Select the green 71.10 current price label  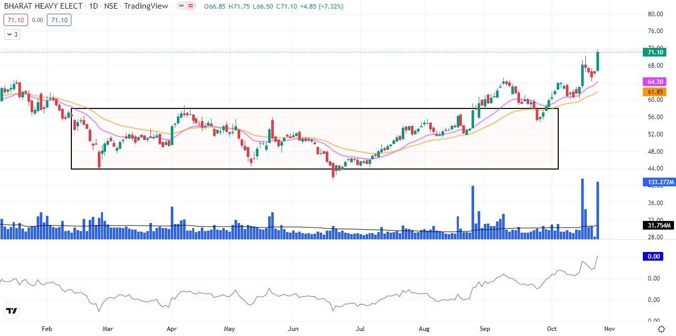click(655, 52)
